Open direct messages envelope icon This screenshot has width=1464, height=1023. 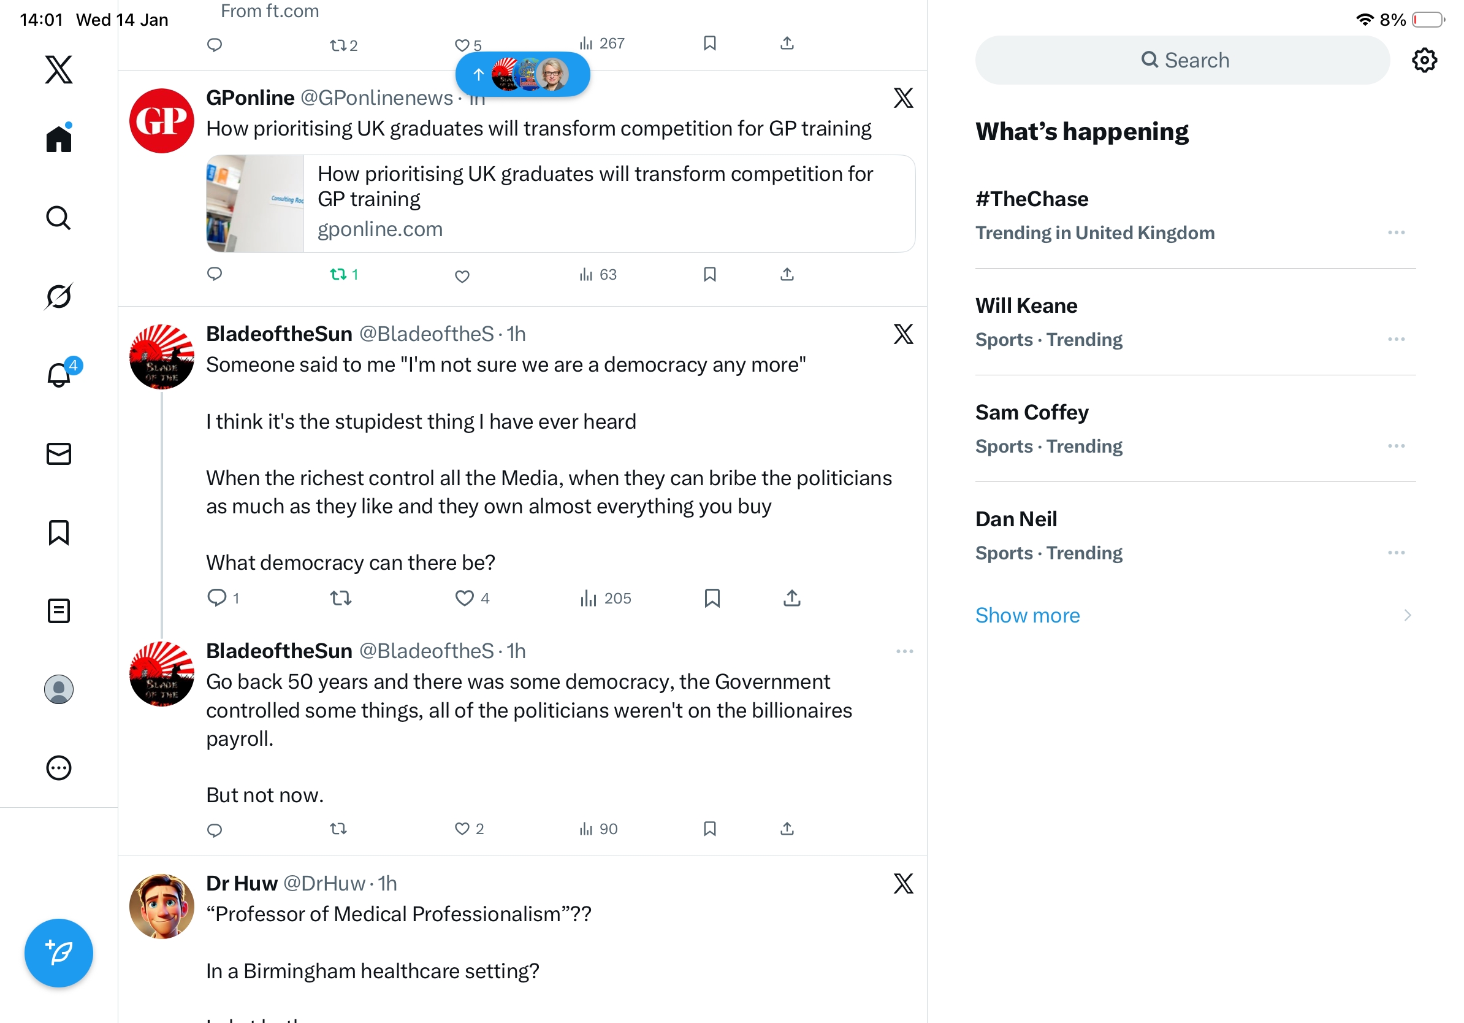tap(59, 454)
